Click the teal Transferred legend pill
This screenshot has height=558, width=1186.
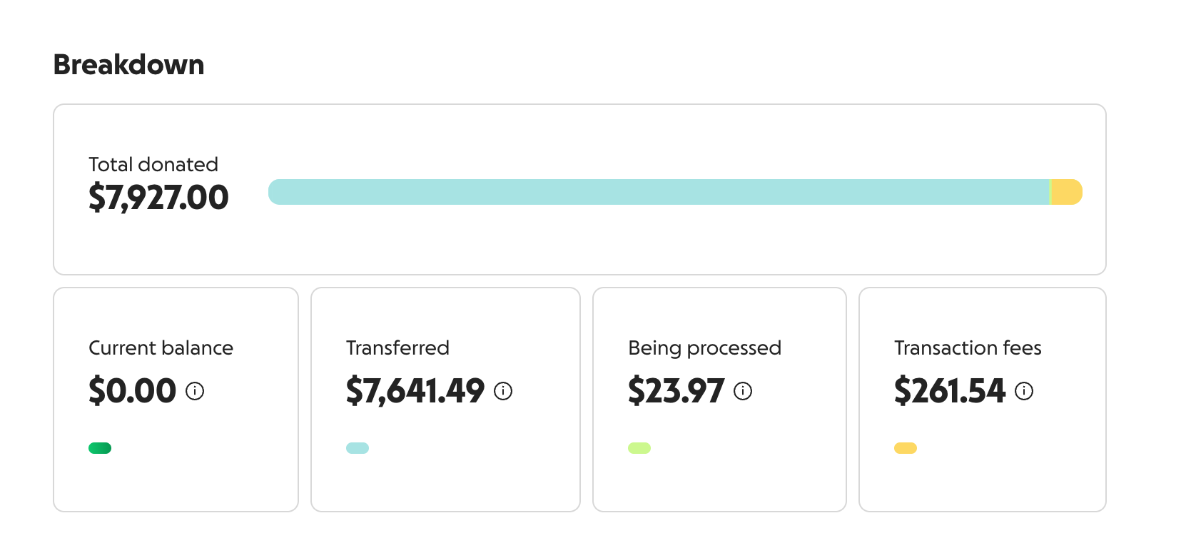[x=358, y=448]
